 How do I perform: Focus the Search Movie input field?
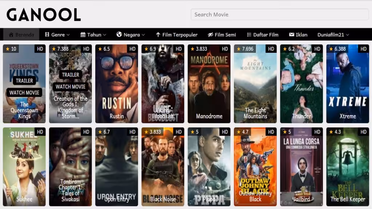click(279, 15)
